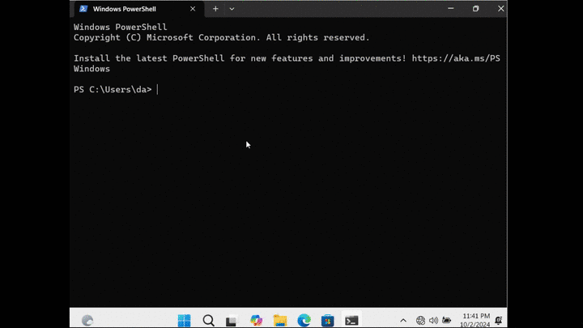The height and width of the screenshot is (328, 583).
Task: Click the Terminal icon in taskbar
Action: (x=351, y=320)
